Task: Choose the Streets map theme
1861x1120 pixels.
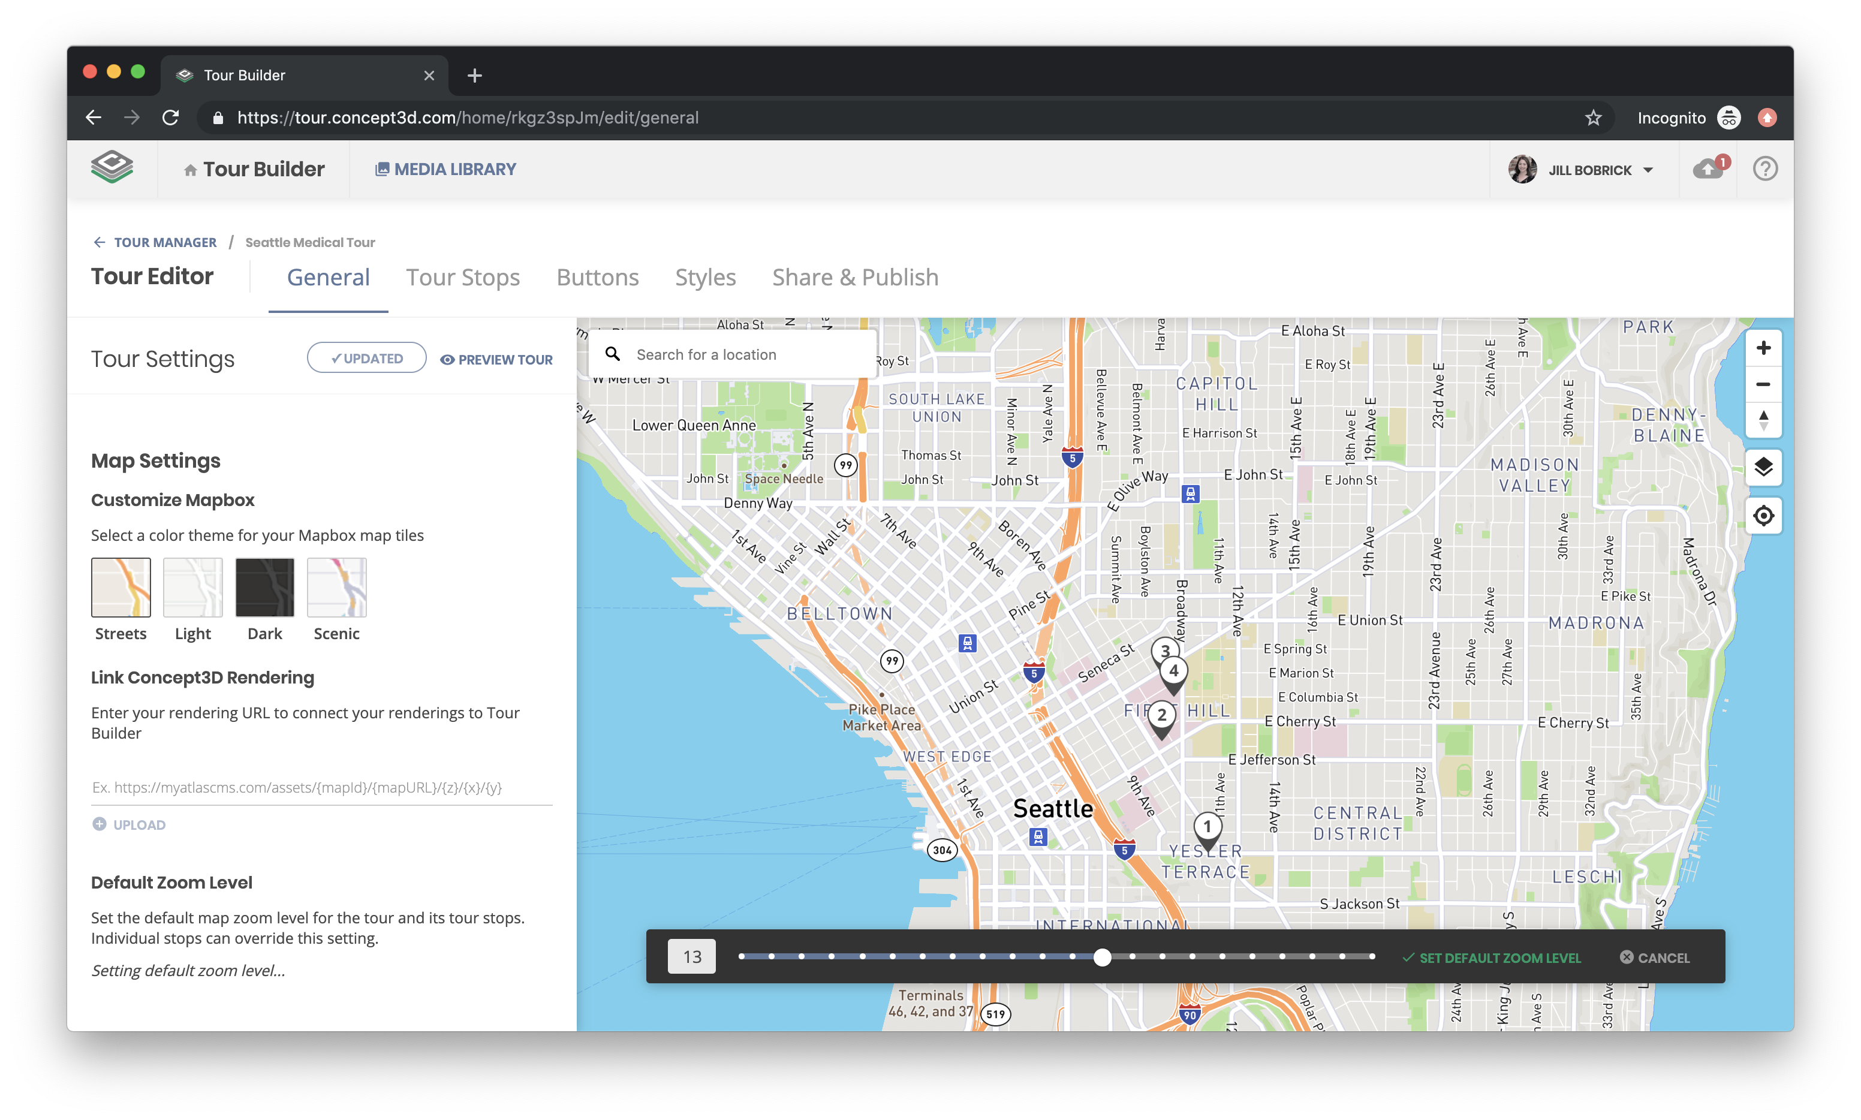Action: (121, 587)
